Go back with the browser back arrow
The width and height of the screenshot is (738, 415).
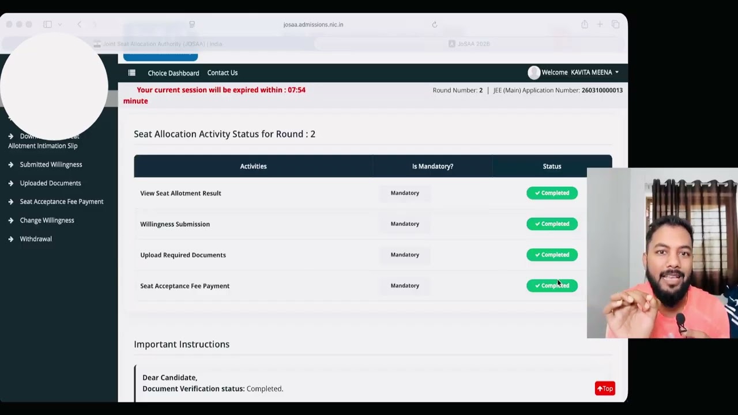coord(80,24)
